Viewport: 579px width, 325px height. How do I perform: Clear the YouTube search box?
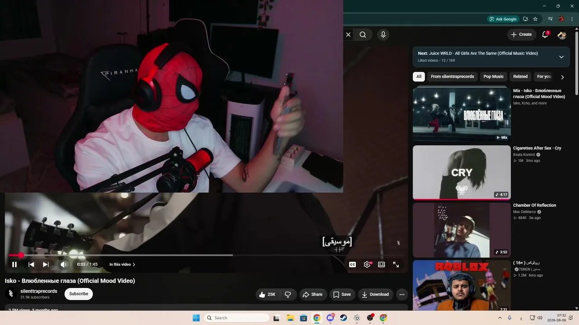point(348,34)
